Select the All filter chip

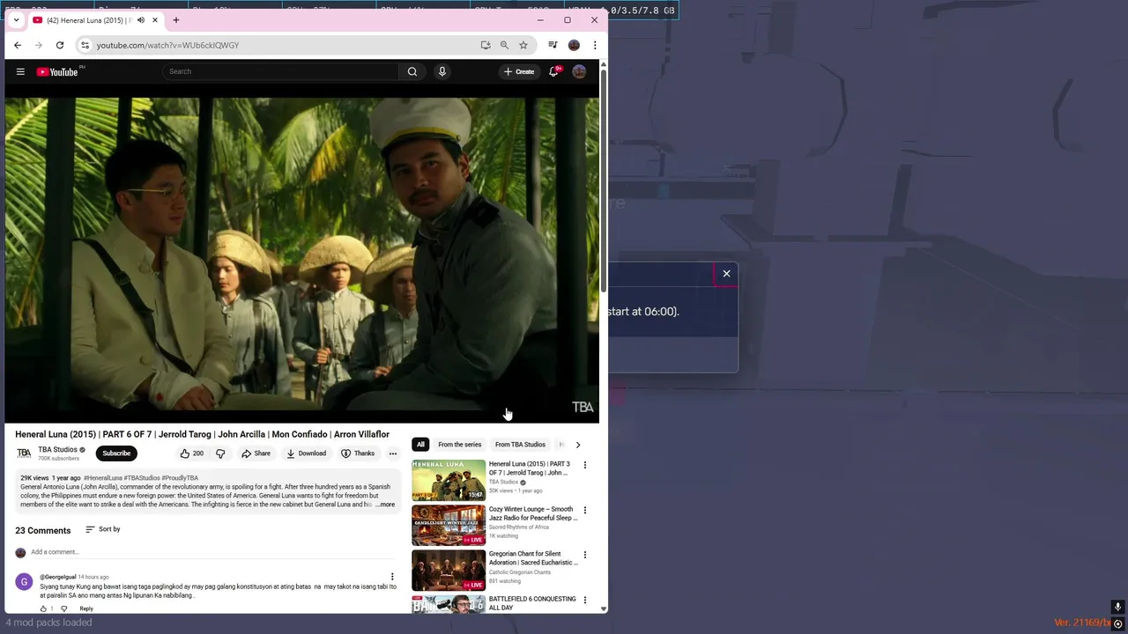pyautogui.click(x=420, y=445)
